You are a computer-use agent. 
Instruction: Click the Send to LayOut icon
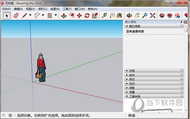point(177,16)
